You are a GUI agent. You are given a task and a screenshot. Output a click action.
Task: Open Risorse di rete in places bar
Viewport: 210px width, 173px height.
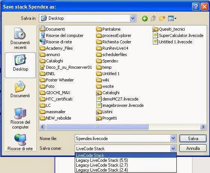point(20,142)
